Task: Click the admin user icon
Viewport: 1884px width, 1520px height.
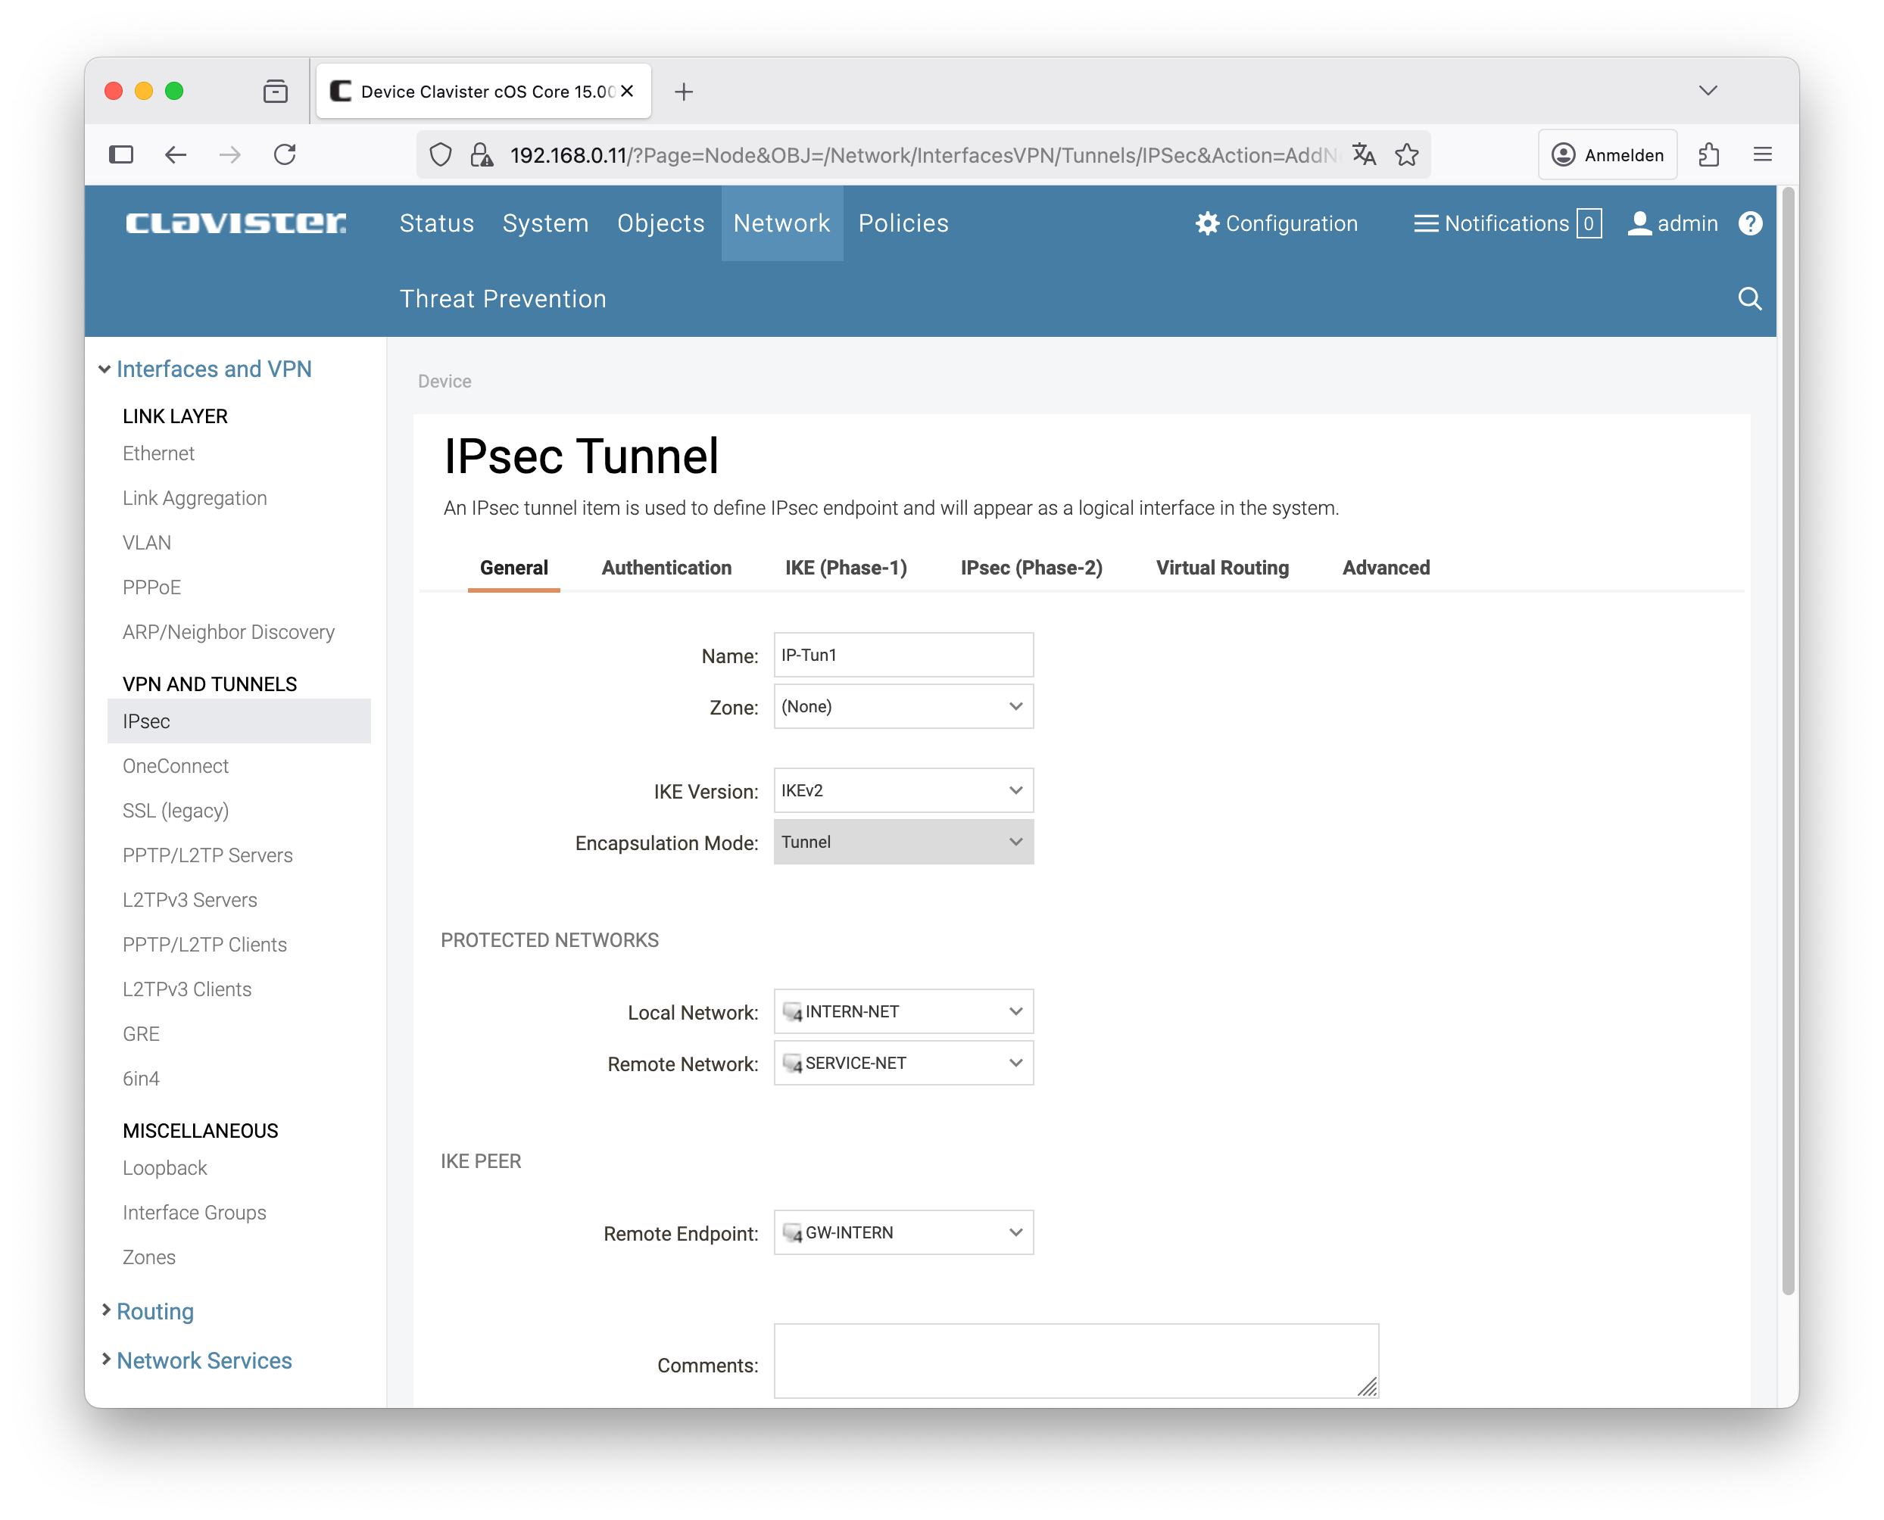Action: [x=1639, y=223]
